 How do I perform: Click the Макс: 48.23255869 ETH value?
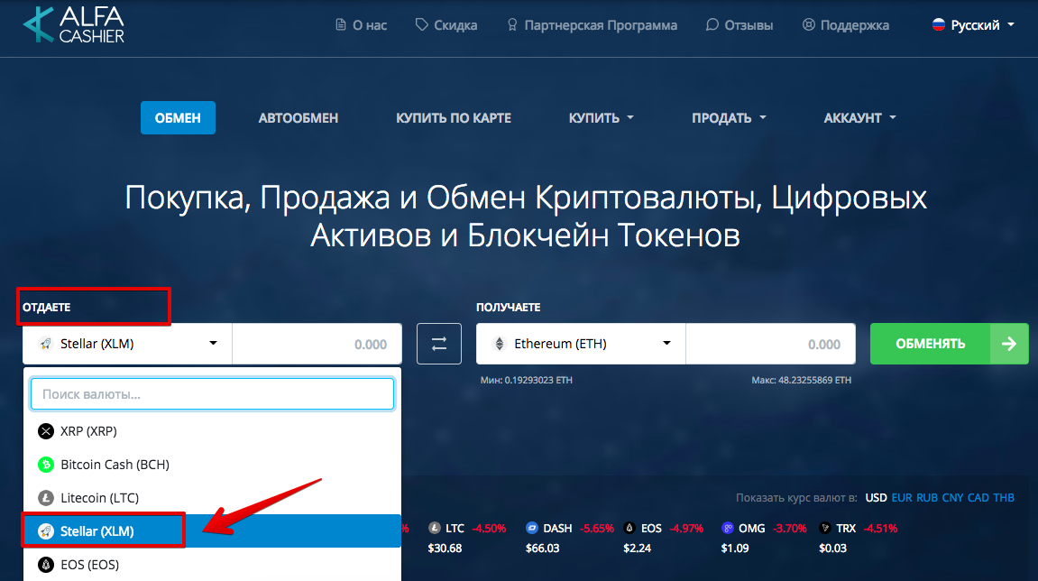click(x=801, y=381)
